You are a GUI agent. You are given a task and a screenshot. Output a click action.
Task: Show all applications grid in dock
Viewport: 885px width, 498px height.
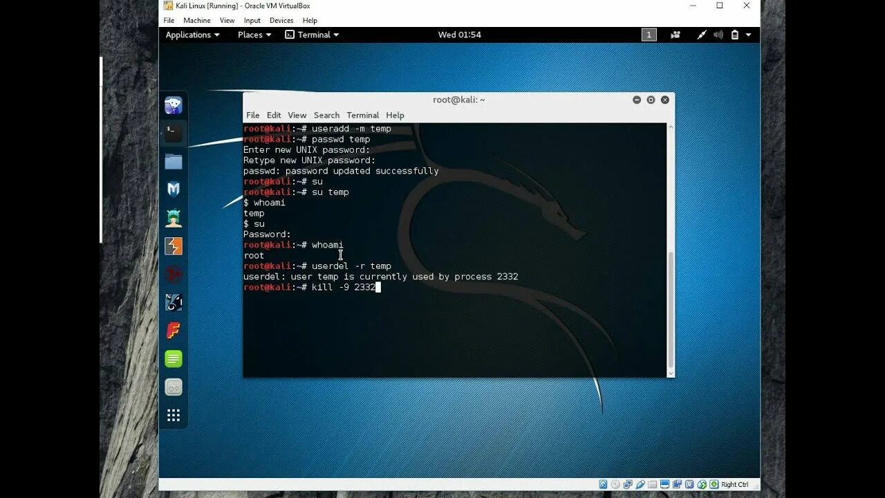tap(174, 415)
